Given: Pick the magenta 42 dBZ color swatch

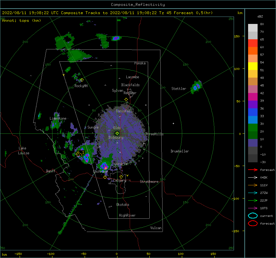Looking at the screenshot, I should click(253, 97).
